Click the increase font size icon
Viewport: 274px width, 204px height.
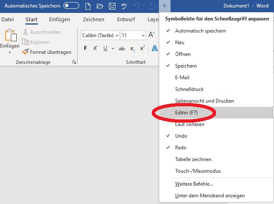coord(151,35)
